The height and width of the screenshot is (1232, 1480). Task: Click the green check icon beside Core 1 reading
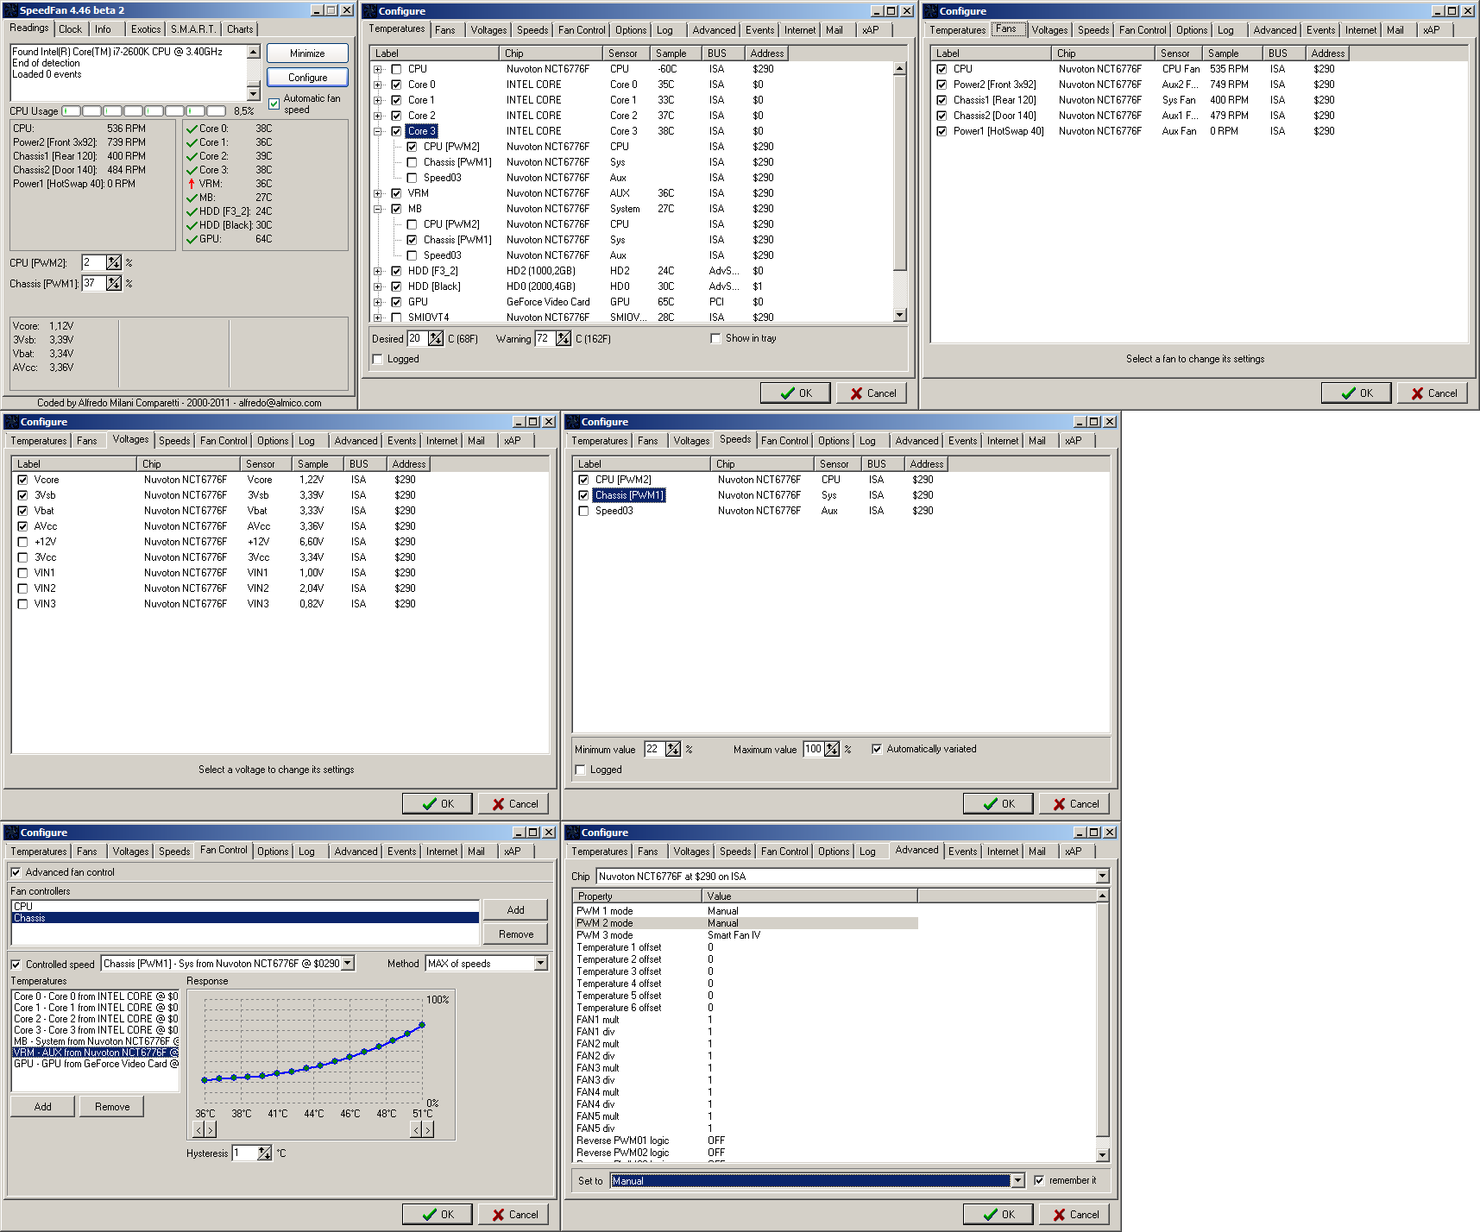click(192, 142)
